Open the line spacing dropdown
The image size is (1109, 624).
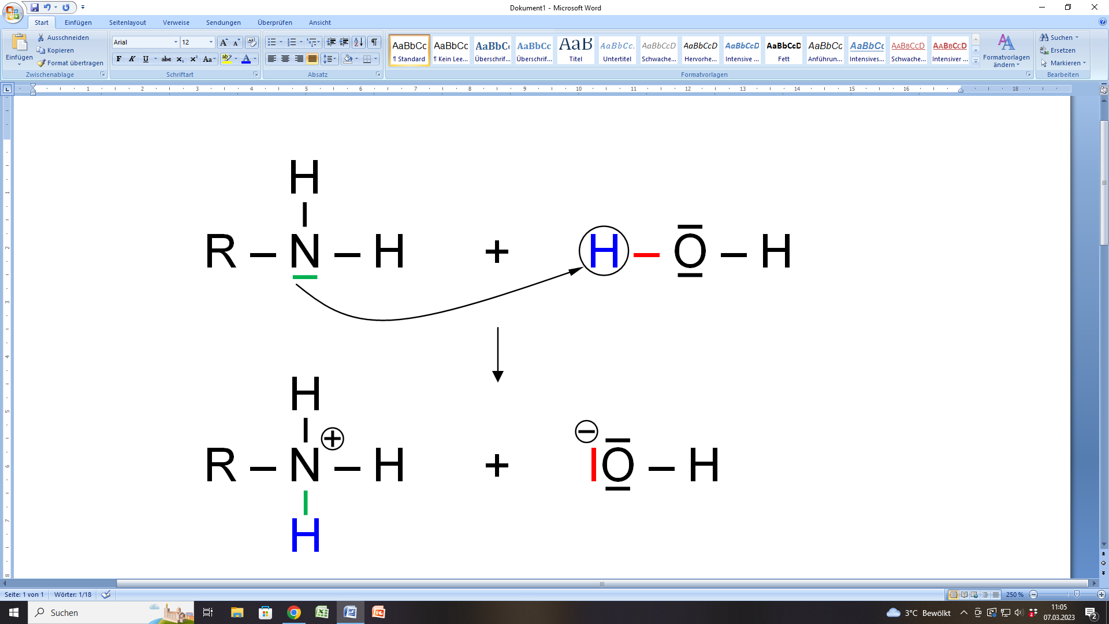[x=330, y=59]
